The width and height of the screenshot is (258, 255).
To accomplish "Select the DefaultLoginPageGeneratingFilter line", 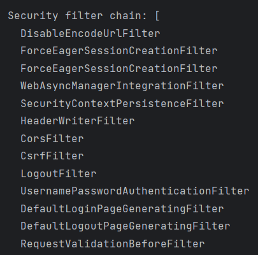I will (x=122, y=209).
